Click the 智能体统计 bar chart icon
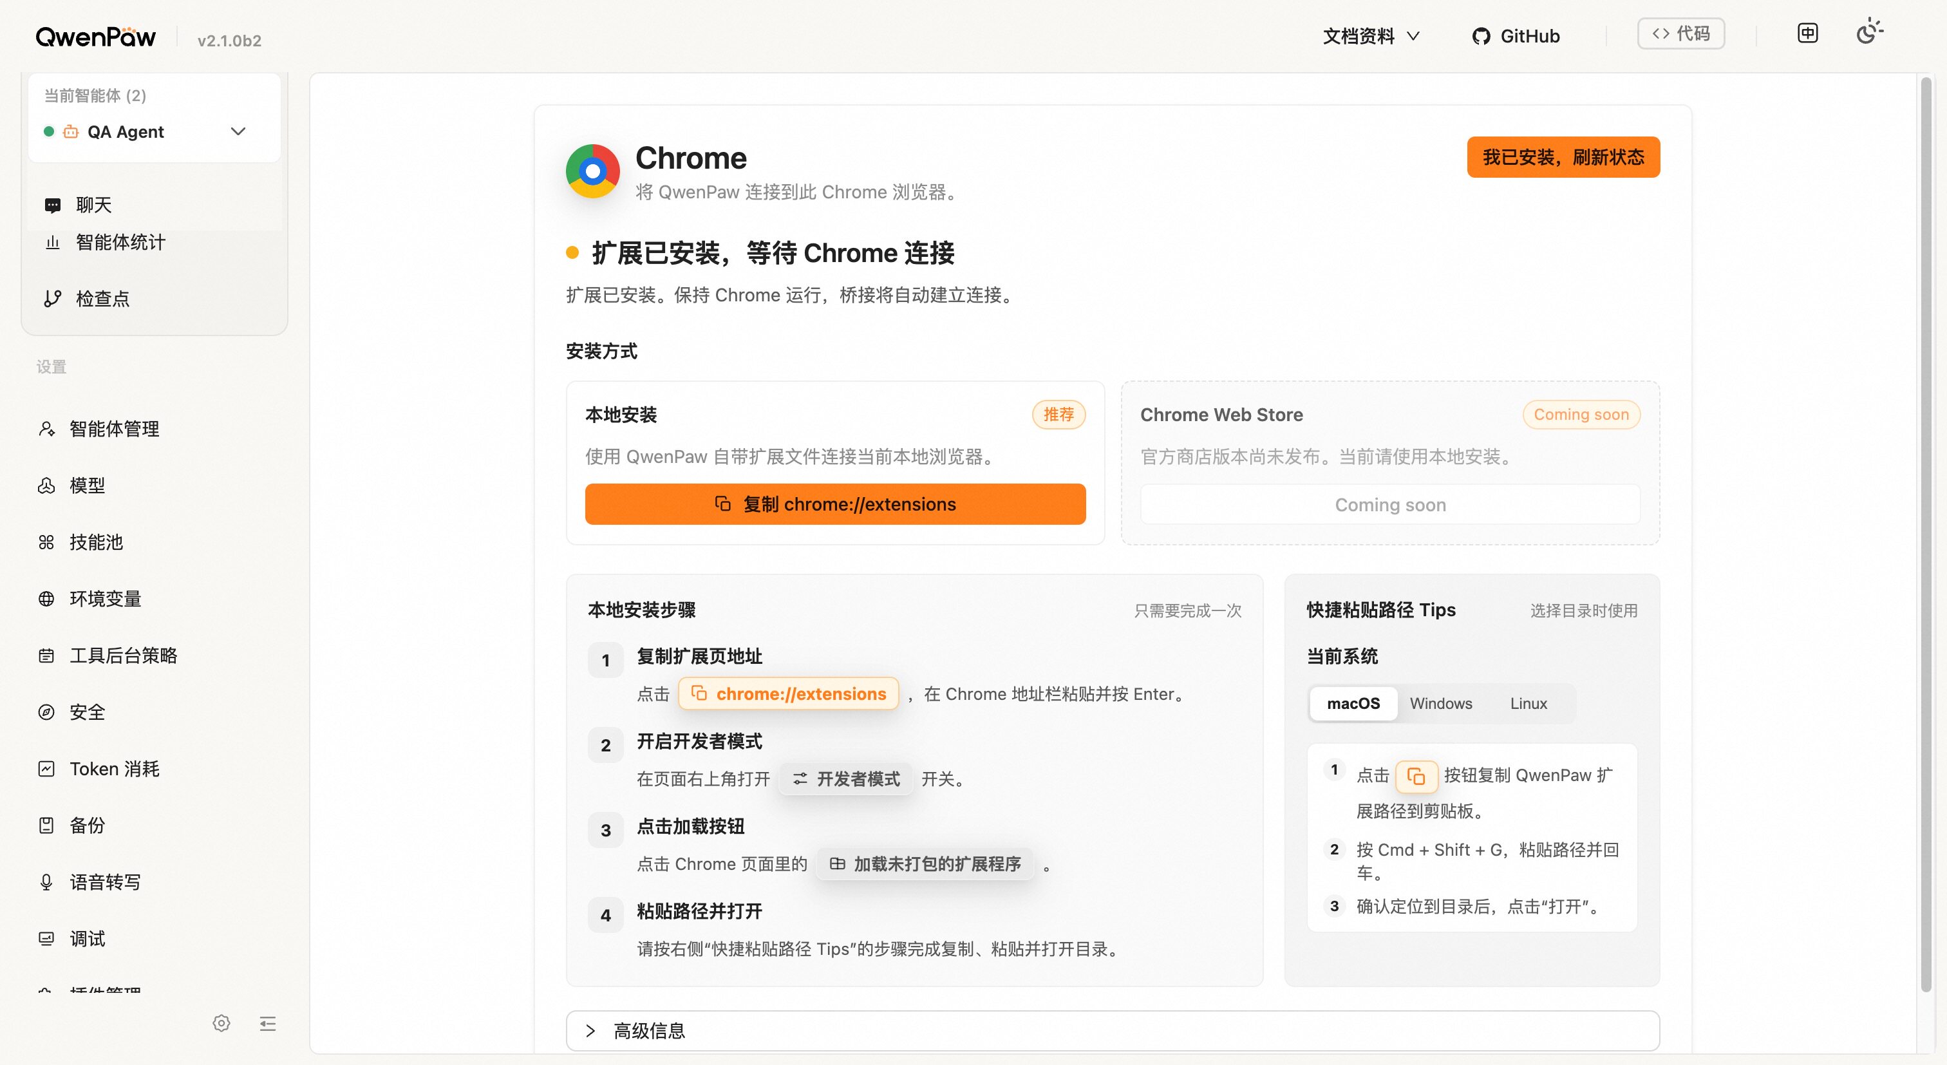 point(52,243)
